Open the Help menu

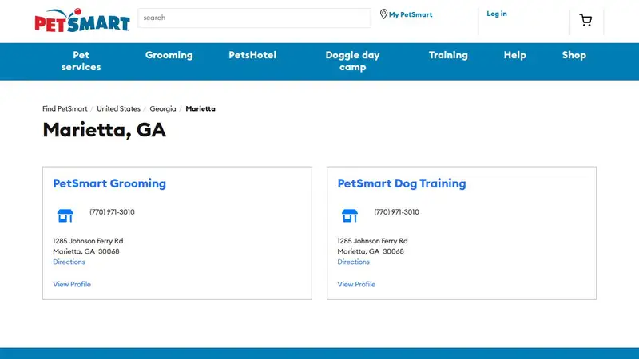tap(514, 55)
